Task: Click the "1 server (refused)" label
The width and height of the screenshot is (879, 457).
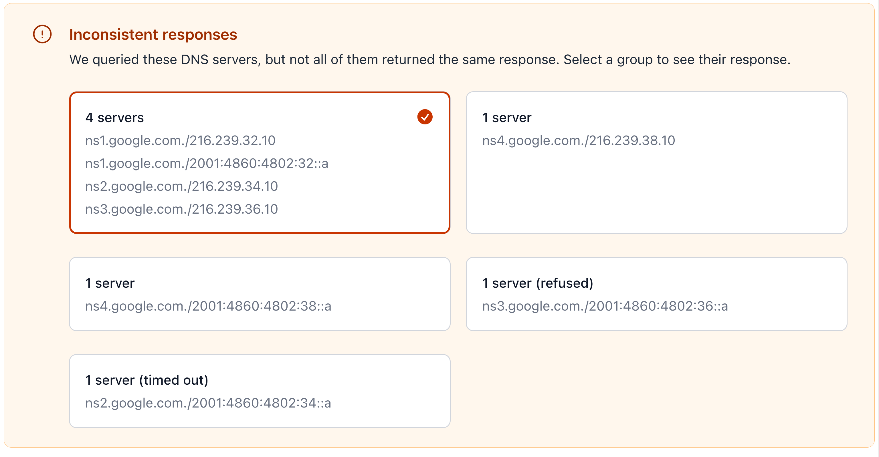Action: click(537, 283)
